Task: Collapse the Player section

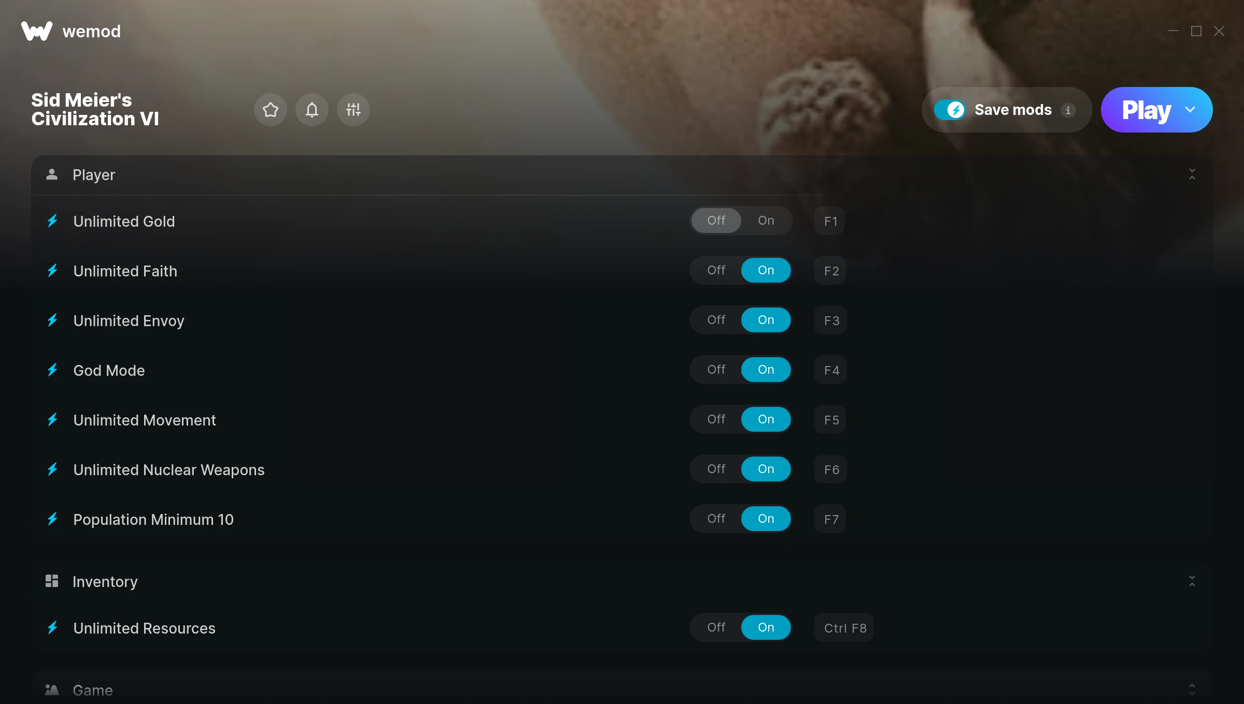Action: [1192, 174]
